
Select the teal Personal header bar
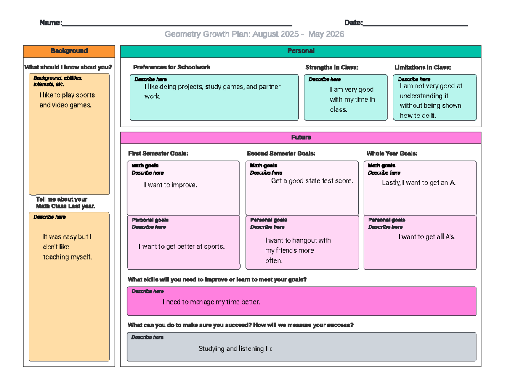[x=301, y=51]
